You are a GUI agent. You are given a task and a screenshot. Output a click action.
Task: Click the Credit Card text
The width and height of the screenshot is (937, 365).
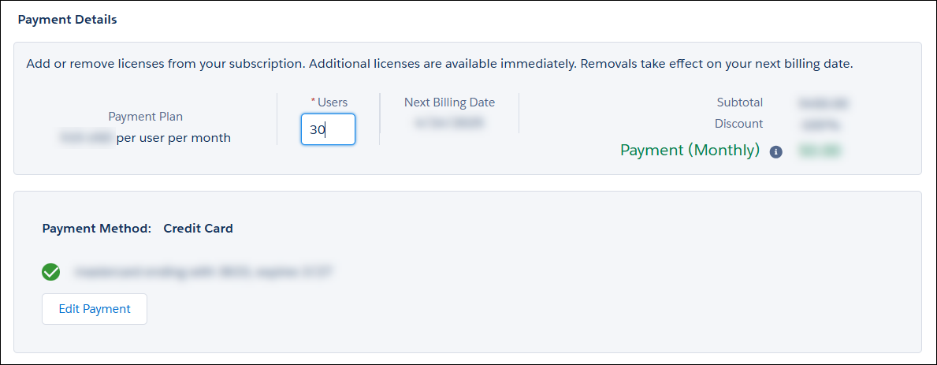click(198, 229)
